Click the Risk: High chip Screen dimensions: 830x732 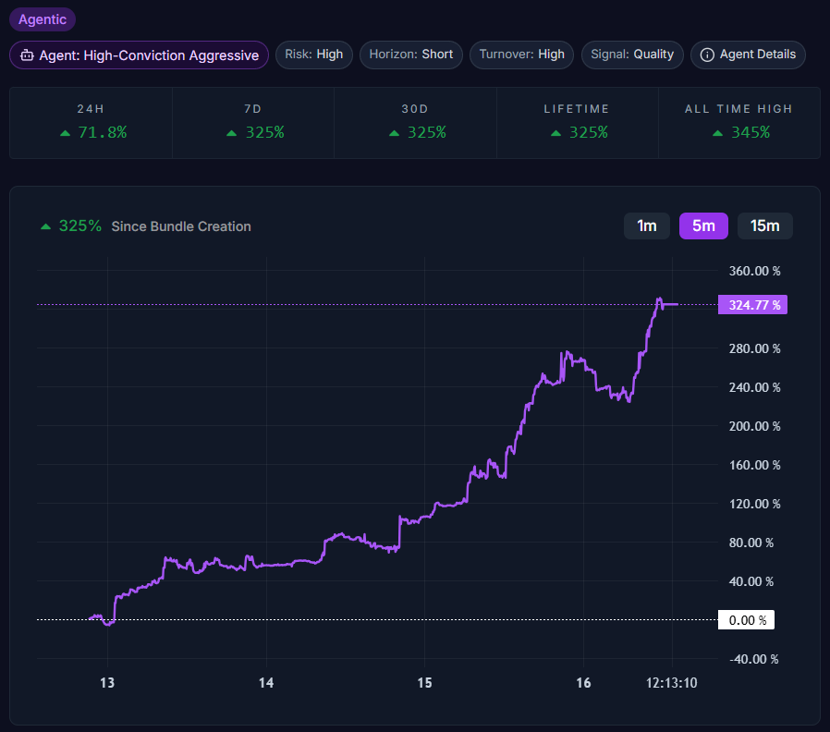pyautogui.click(x=314, y=55)
